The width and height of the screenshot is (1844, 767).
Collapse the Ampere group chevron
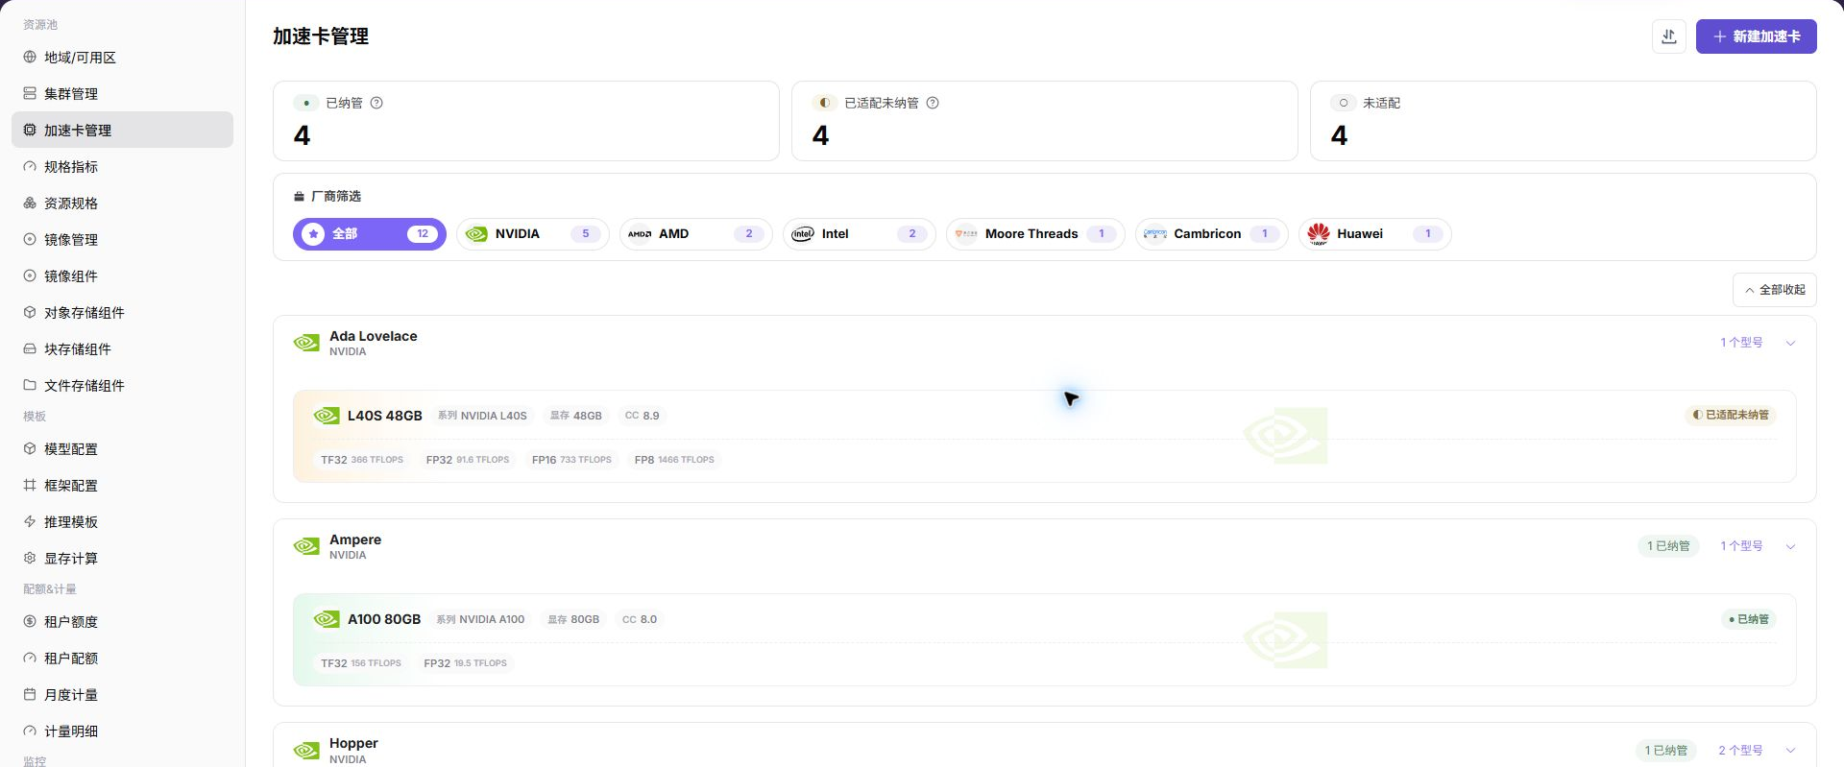pyautogui.click(x=1790, y=547)
